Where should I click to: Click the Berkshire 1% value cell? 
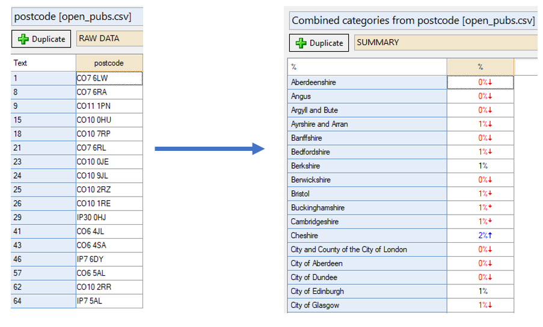(x=480, y=166)
